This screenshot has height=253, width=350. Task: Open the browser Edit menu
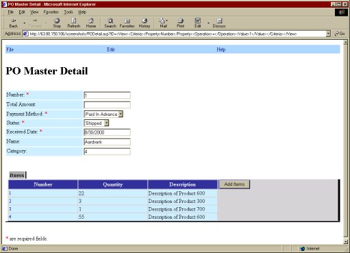click(x=22, y=12)
